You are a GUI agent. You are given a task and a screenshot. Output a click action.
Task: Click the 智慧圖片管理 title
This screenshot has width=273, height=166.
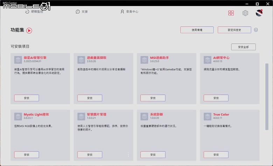[97, 115]
